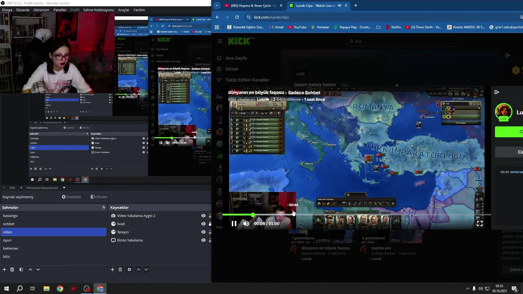523x294 pixels.
Task: Select the baslangıc scene
Action: (x=54, y=216)
